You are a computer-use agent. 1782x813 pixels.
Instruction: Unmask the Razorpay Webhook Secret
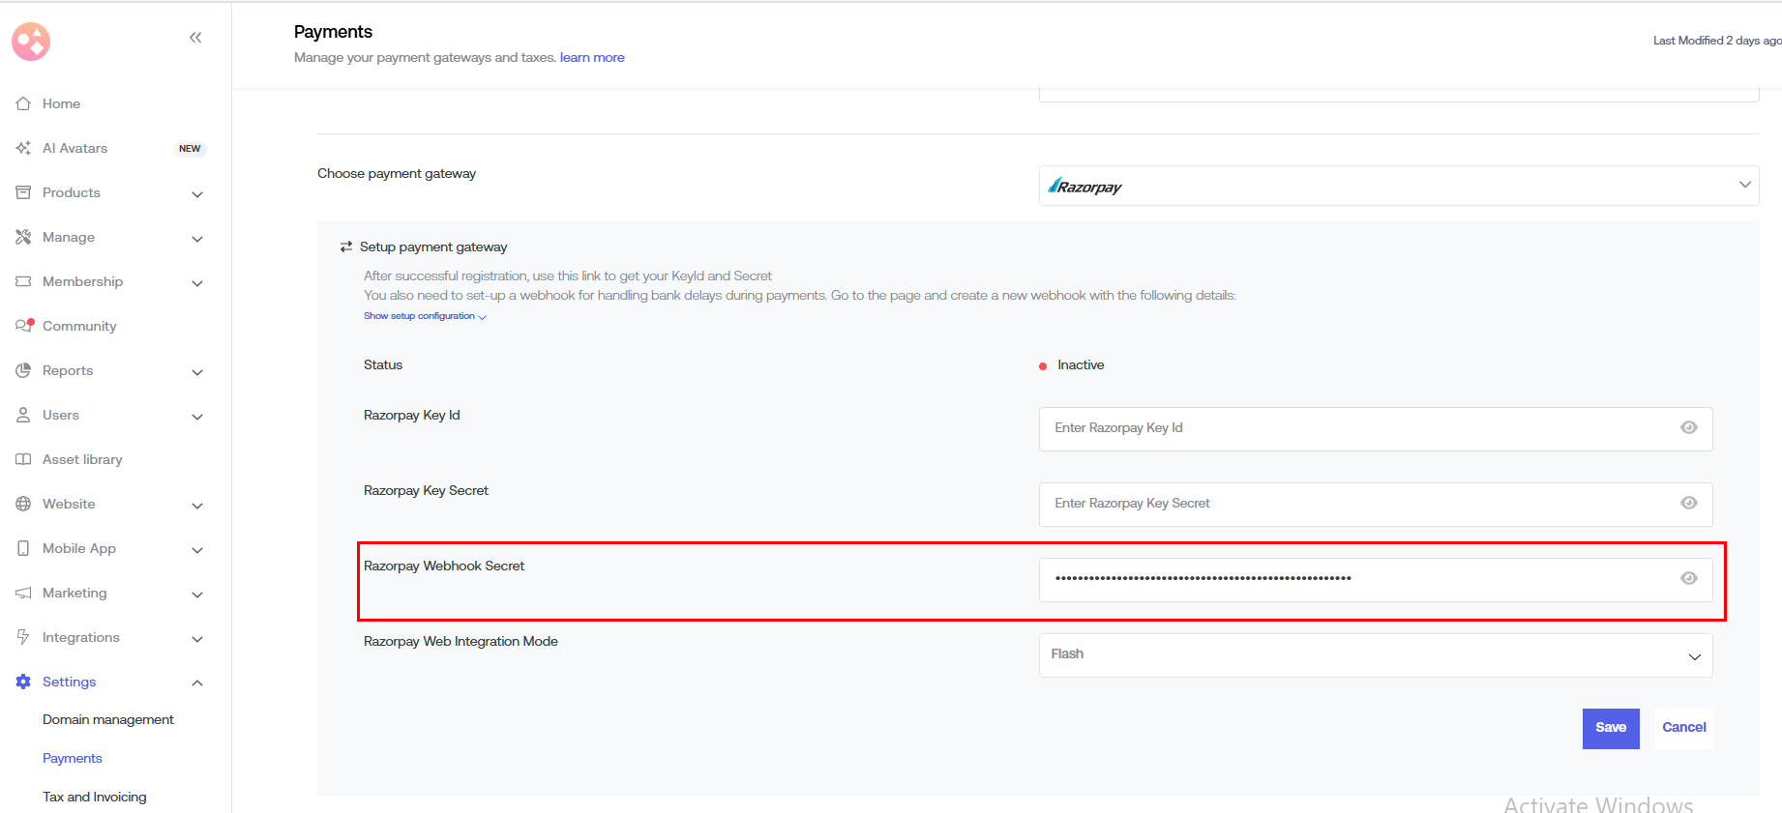[x=1688, y=579]
